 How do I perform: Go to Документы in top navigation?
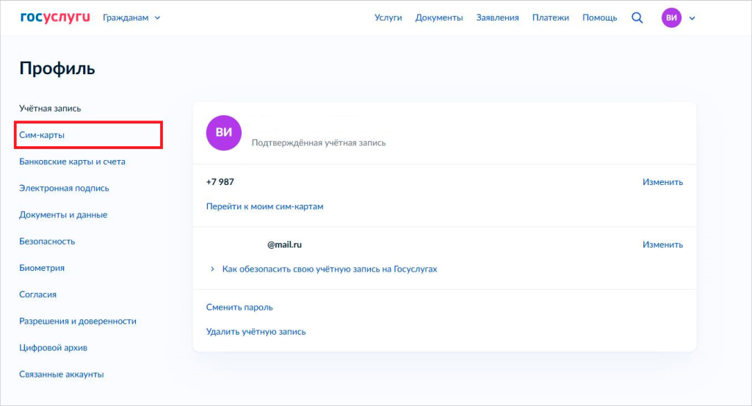click(438, 18)
